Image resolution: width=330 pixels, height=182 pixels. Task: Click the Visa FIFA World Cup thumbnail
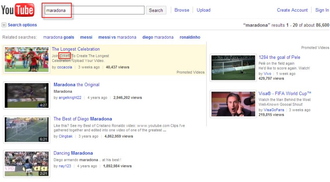(233, 104)
